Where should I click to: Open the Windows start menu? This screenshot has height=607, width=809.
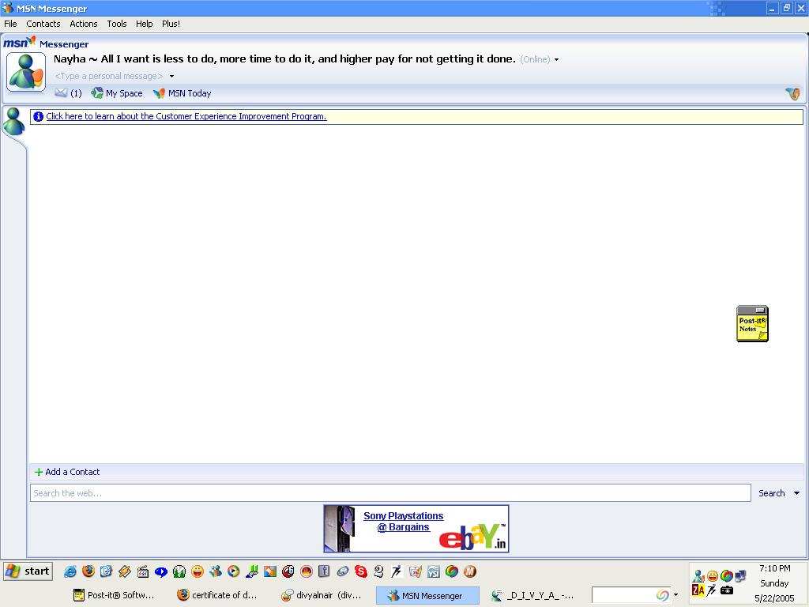28,571
